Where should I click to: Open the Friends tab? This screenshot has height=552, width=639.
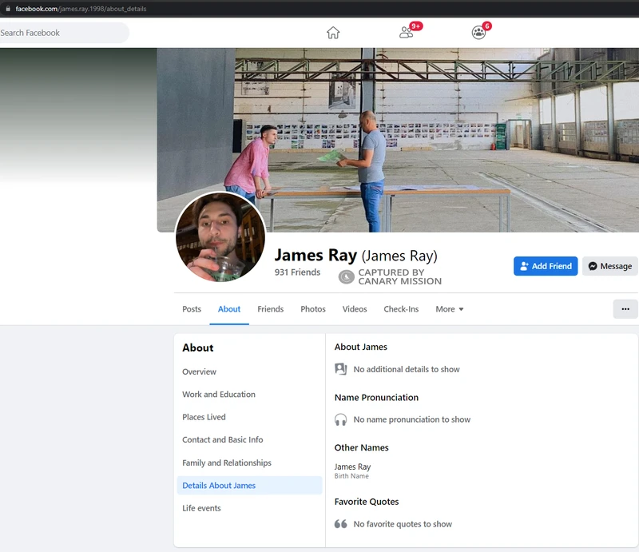[270, 309]
